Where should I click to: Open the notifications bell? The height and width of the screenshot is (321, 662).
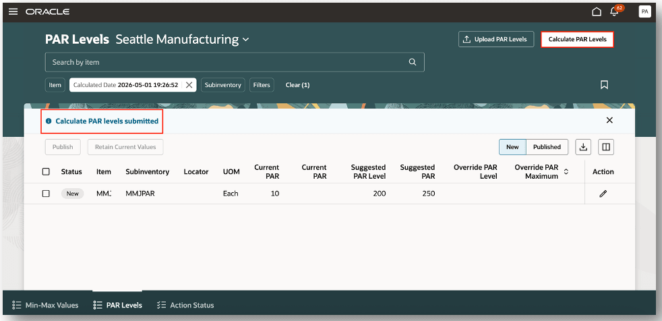coord(614,12)
